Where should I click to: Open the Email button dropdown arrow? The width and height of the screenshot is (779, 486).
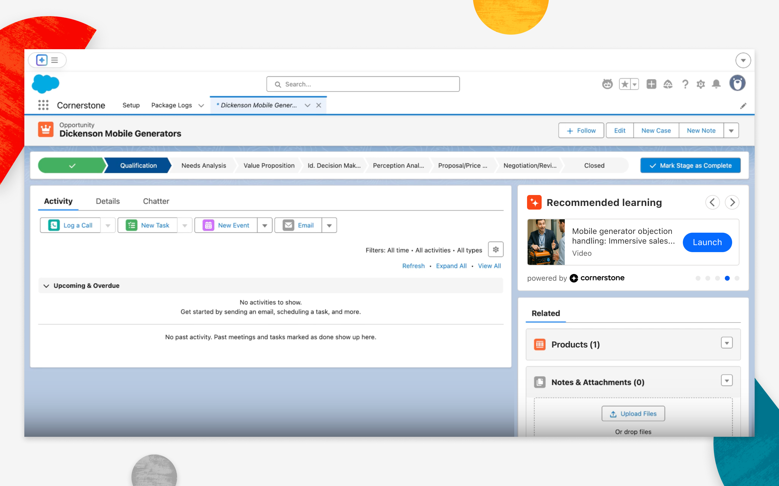point(329,225)
